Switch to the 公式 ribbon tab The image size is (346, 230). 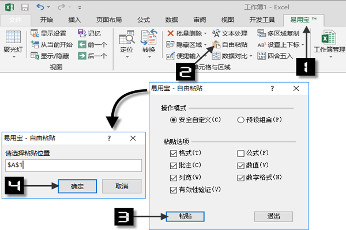click(x=144, y=20)
